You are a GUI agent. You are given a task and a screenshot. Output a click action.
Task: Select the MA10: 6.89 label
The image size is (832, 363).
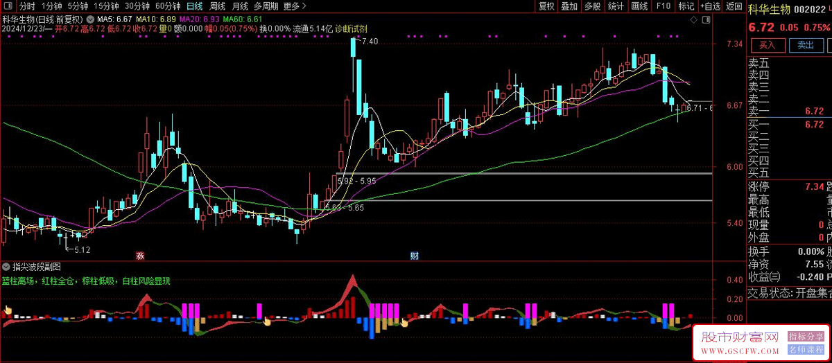tap(155, 19)
